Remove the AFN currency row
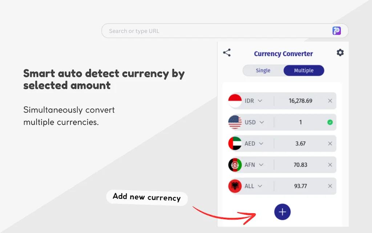The height and width of the screenshot is (233, 372). coord(330,165)
